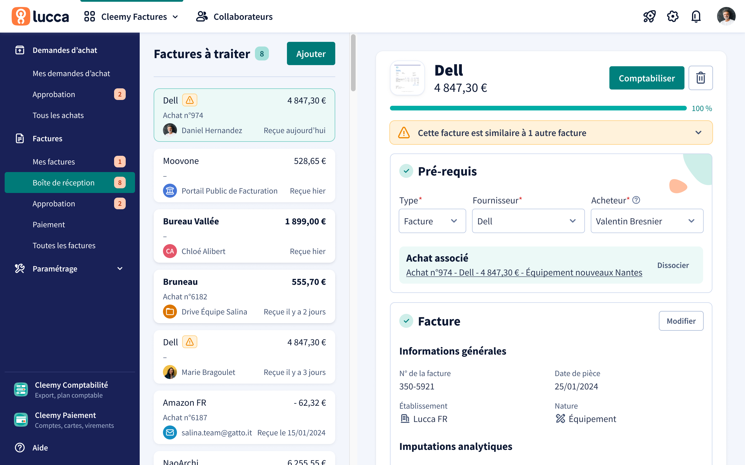745x465 pixels.
Task: Click the warning icon on first Dell invoice
Action: point(190,100)
